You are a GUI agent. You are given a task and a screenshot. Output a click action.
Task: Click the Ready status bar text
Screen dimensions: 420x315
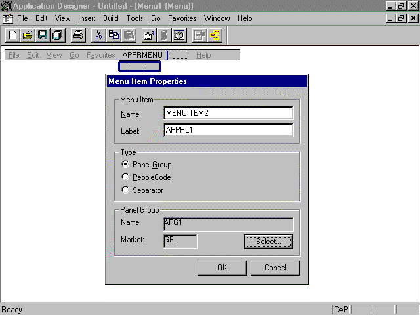(12, 310)
